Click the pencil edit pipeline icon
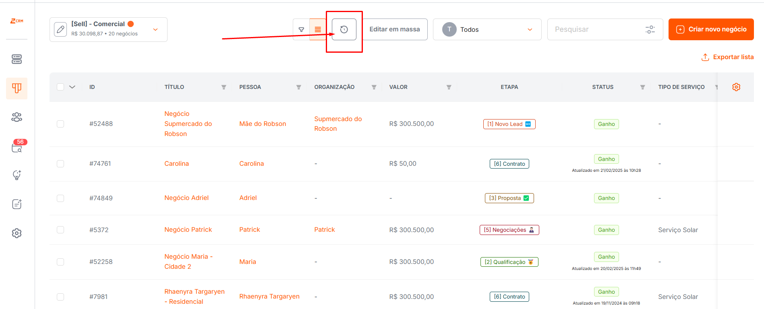This screenshot has height=309, width=764. pyautogui.click(x=60, y=29)
